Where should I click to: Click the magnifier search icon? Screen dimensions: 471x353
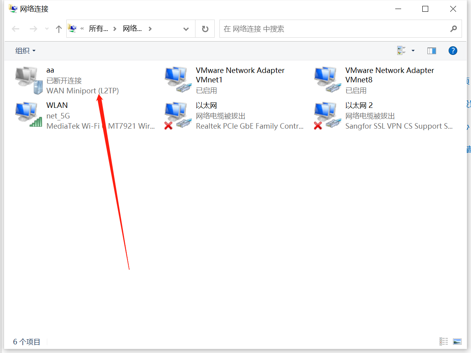[453, 29]
